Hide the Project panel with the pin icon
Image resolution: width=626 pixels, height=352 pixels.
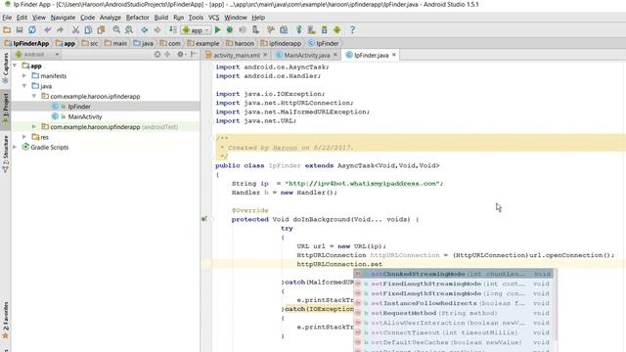pyautogui.click(x=194, y=55)
